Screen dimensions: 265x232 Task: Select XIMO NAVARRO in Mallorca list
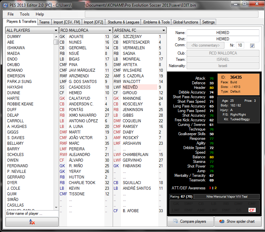tap(83, 115)
